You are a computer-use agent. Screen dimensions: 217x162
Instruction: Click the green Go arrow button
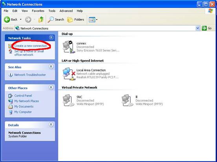pyautogui.click(x=204, y=28)
